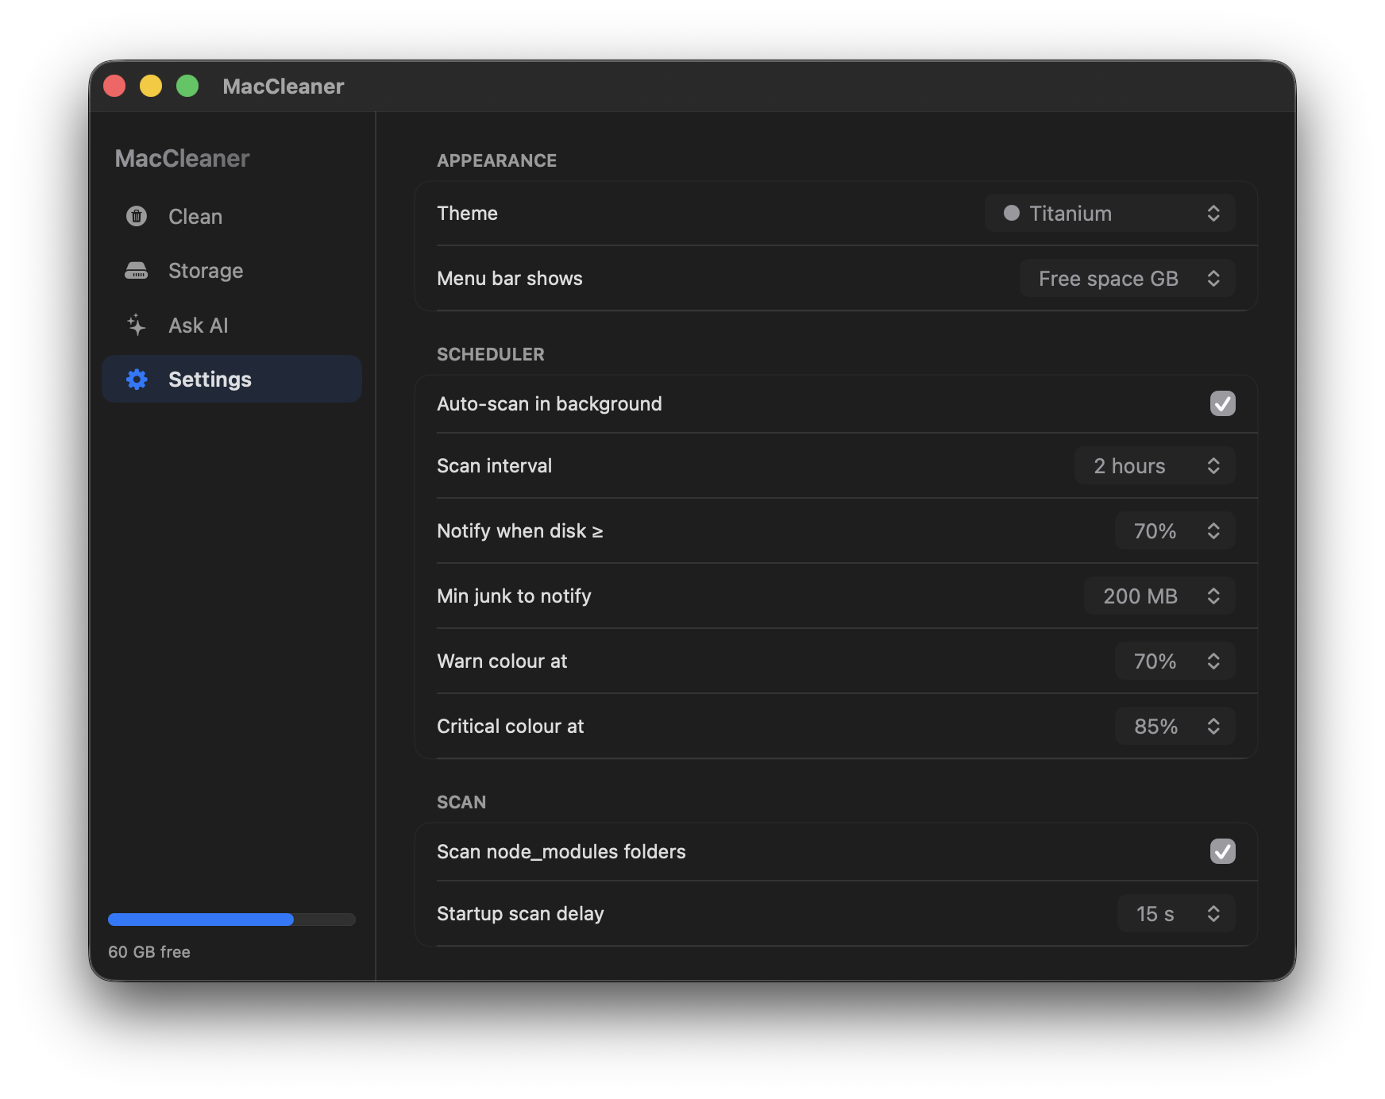
Task: Click the disk usage progress bar
Action: pos(232,920)
